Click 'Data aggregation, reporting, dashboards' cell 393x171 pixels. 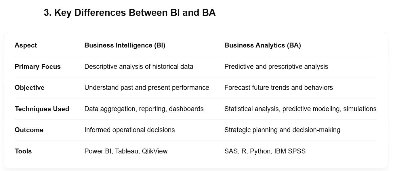(x=144, y=109)
